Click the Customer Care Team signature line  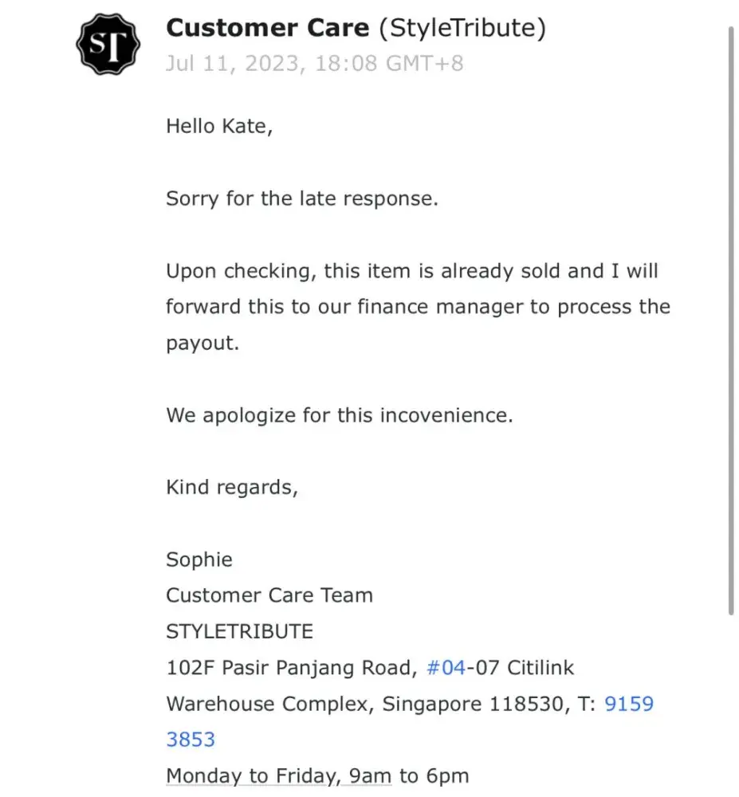269,595
